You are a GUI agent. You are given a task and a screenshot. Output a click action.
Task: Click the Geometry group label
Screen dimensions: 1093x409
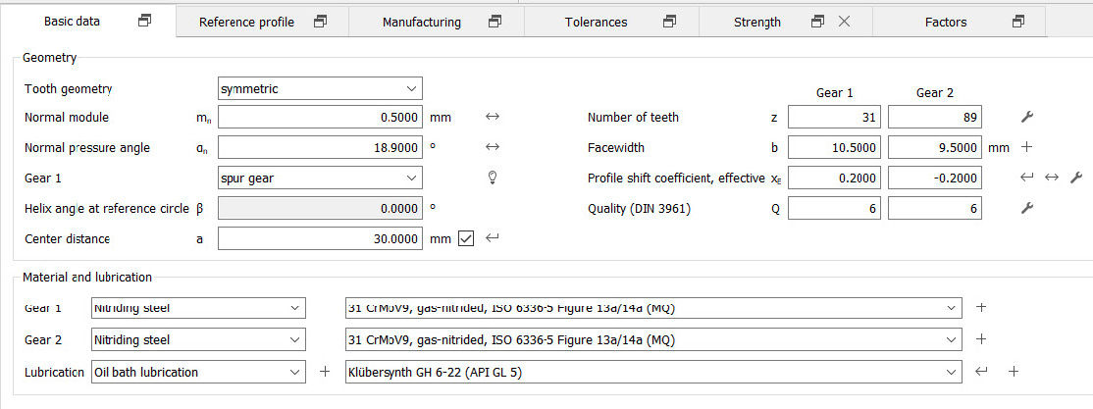(x=49, y=58)
